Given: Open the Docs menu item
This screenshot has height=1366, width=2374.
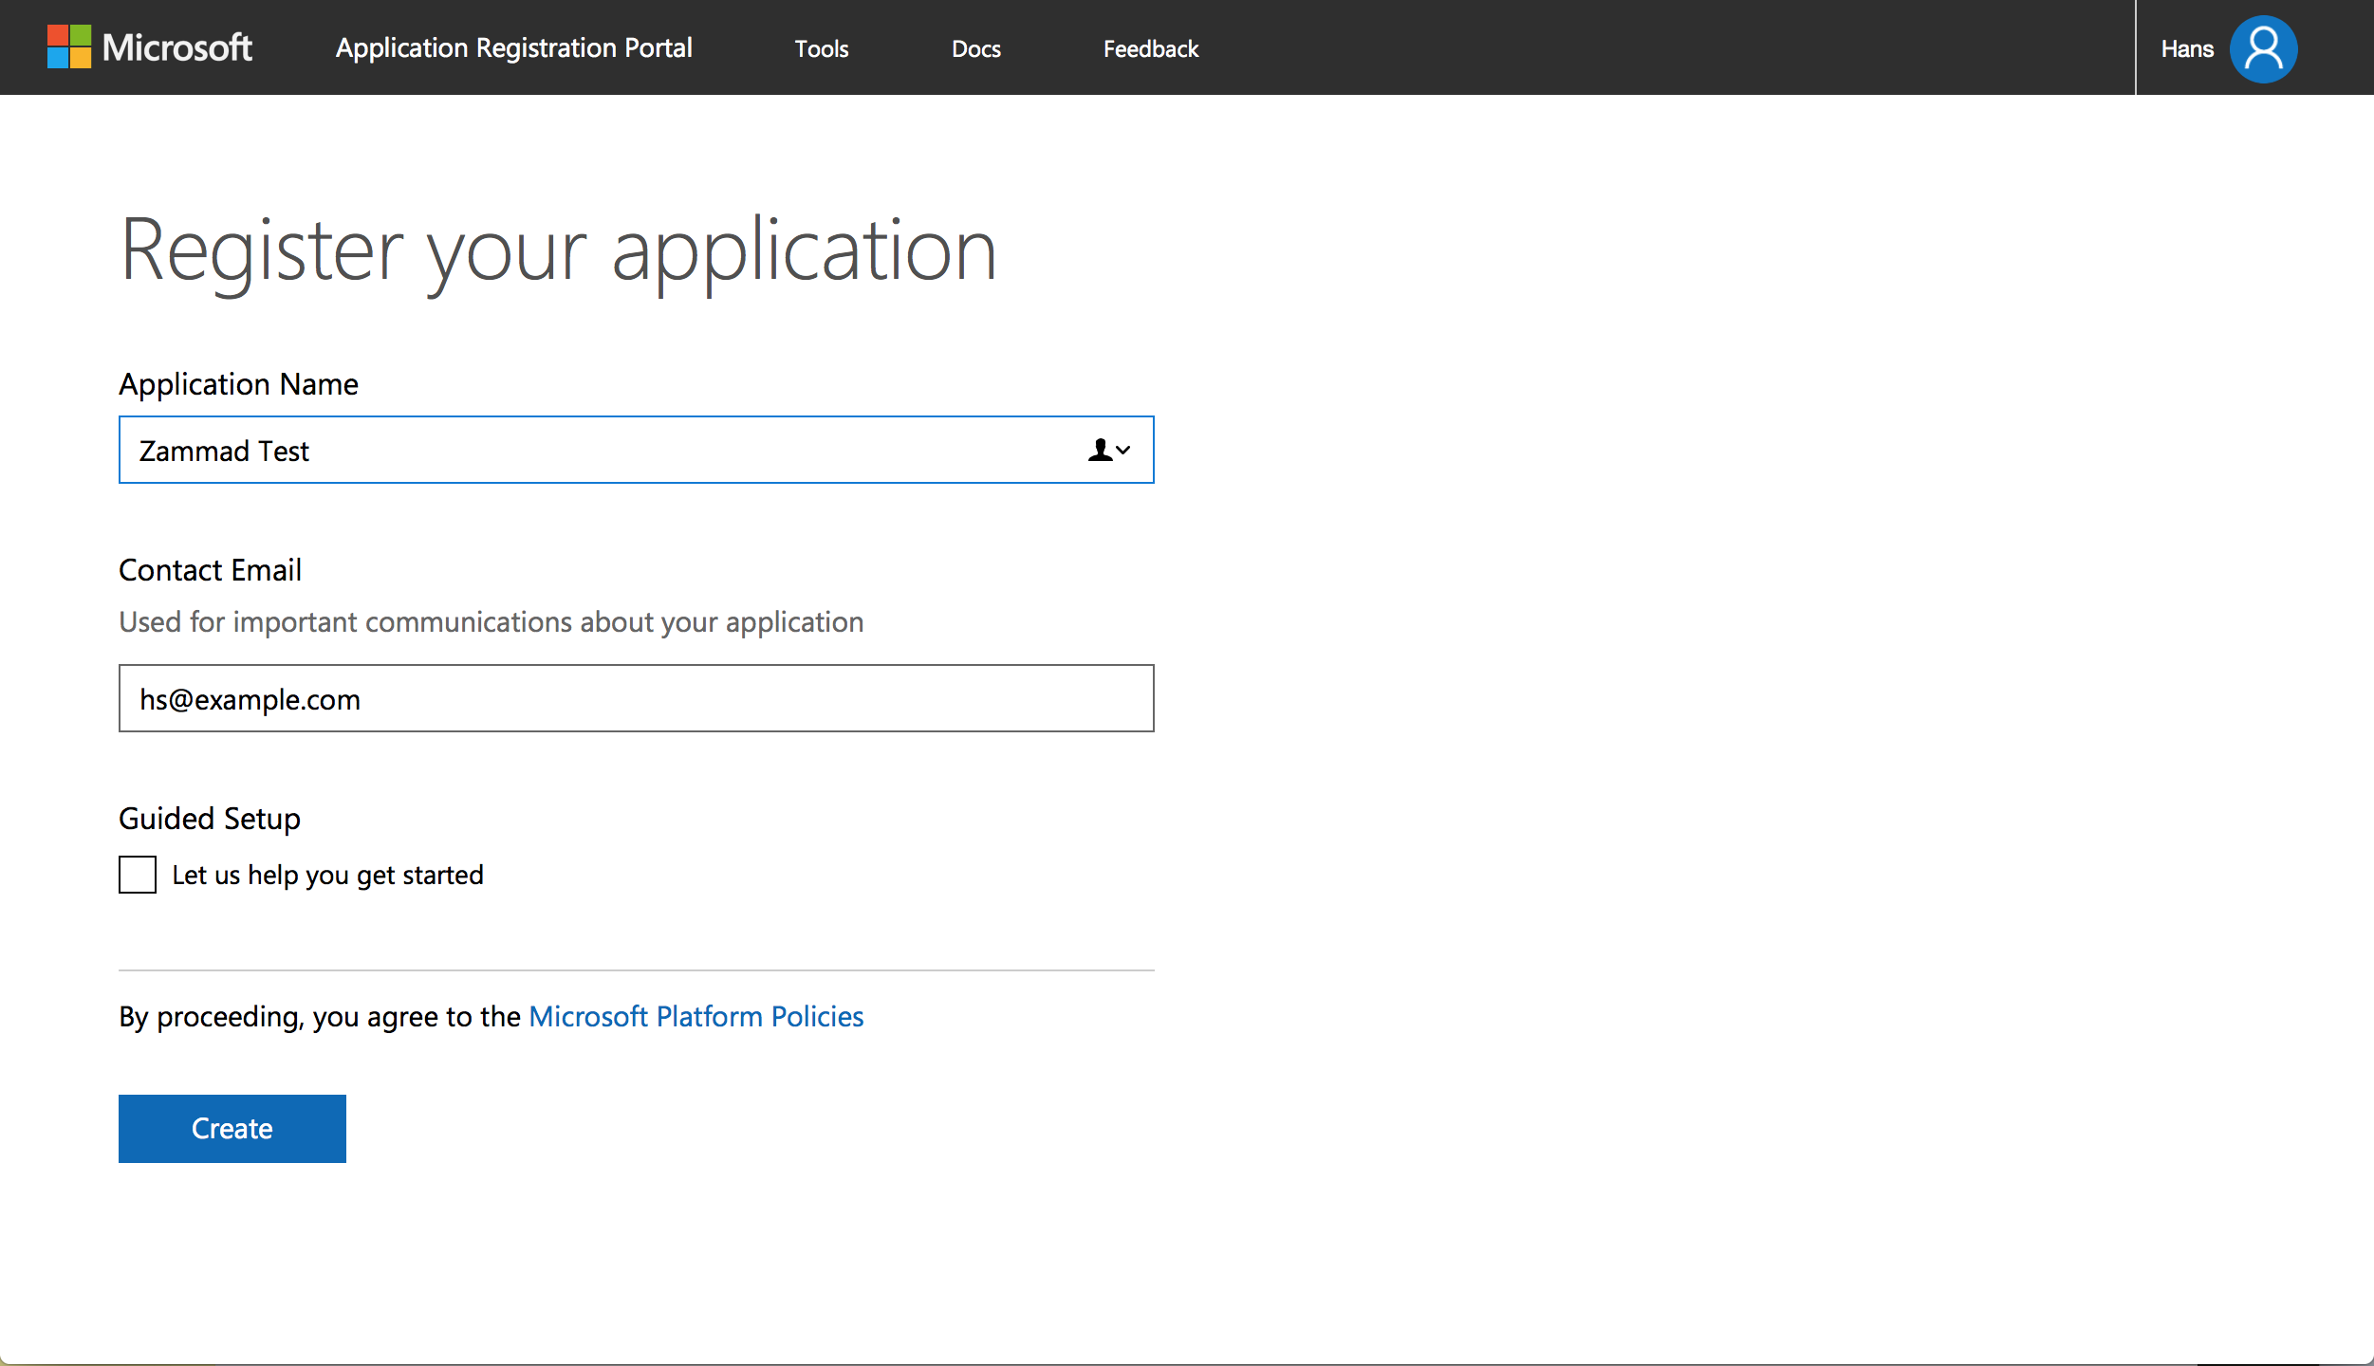Looking at the screenshot, I should tap(976, 48).
